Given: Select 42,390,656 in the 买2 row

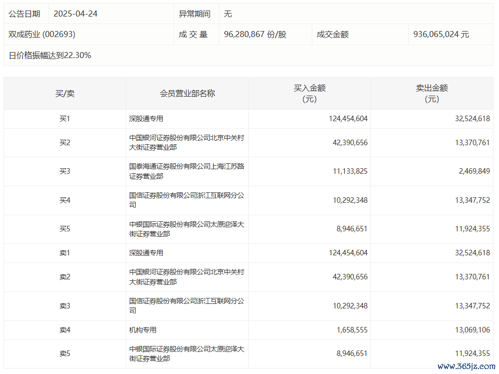Looking at the screenshot, I should 350,143.
